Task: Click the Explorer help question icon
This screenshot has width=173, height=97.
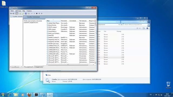Action: point(147,28)
